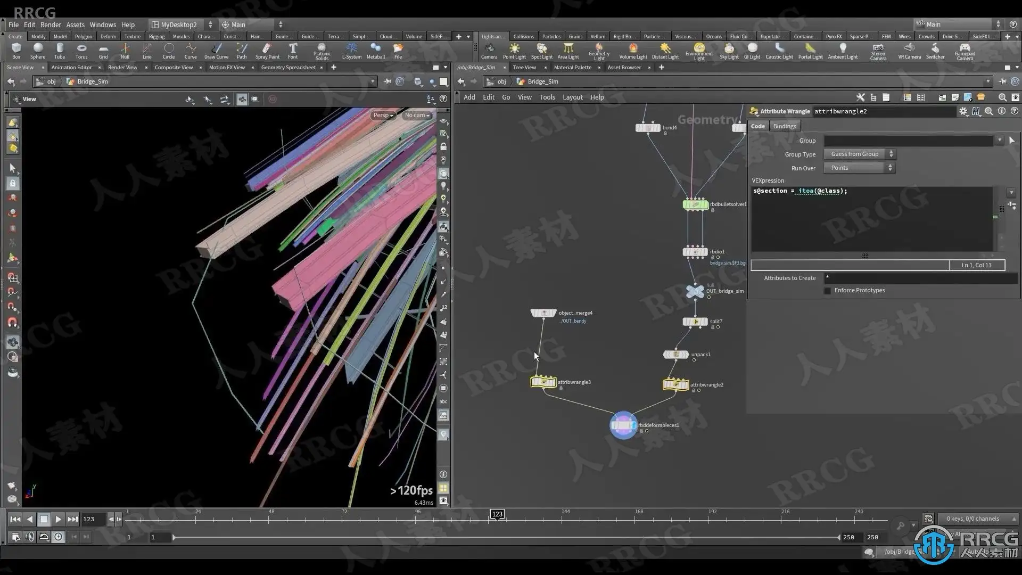Select the rbddeformpieces1 node
Viewport: 1022px width, 575px height.
pos(623,425)
